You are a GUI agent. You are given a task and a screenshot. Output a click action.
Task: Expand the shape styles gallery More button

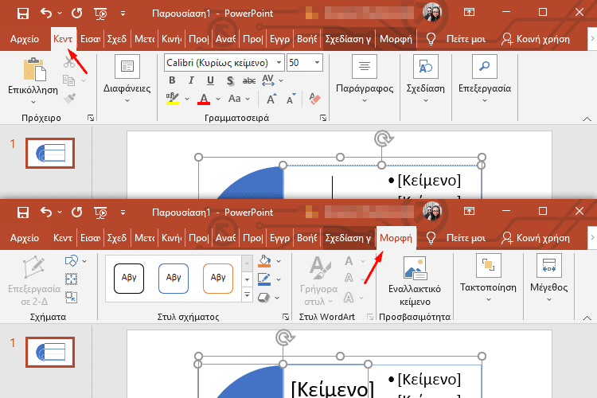point(247,295)
